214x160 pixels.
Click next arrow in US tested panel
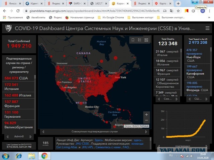point(207,99)
